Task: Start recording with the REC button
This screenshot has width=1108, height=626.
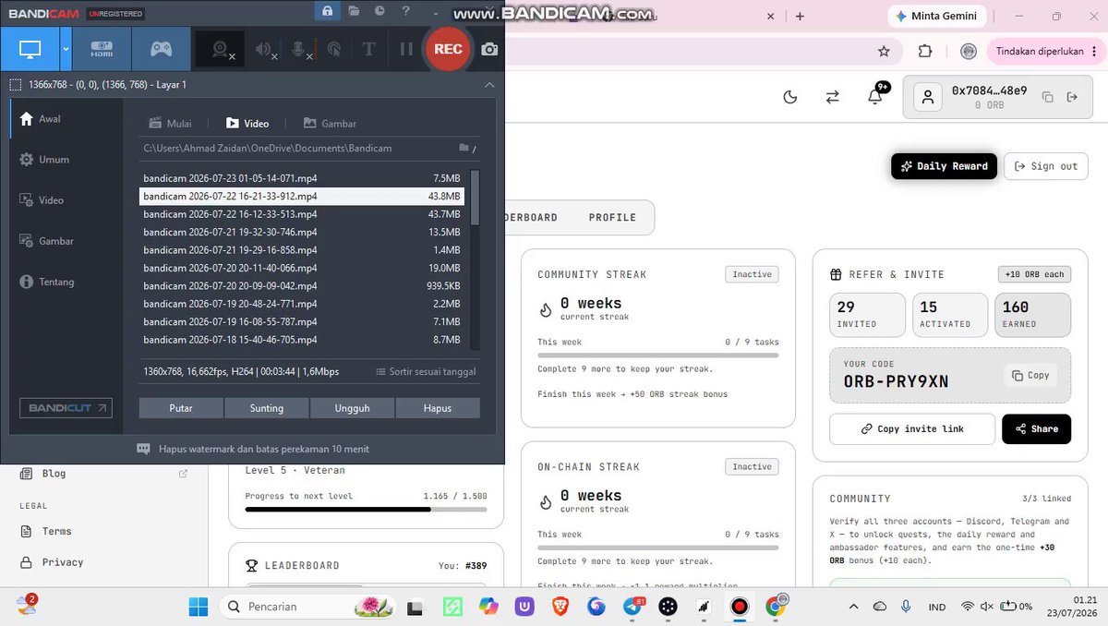Action: (448, 49)
